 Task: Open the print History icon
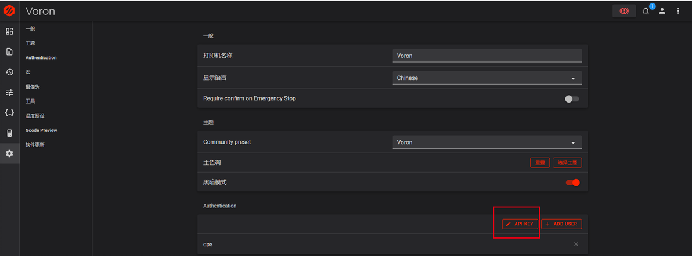[x=9, y=72]
